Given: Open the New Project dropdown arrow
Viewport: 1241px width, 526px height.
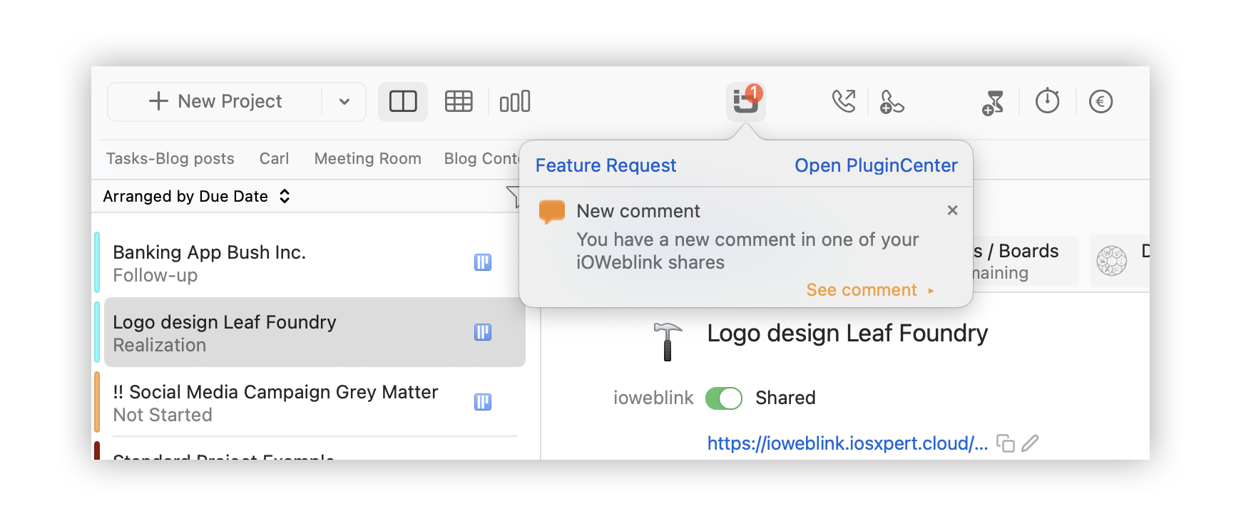Looking at the screenshot, I should coord(344,101).
